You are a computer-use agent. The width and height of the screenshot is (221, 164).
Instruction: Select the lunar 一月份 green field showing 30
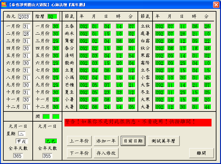pyautogui.click(x=56, y=26)
